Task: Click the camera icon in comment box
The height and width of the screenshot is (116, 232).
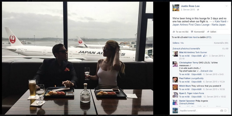Action: [x=222, y=111]
